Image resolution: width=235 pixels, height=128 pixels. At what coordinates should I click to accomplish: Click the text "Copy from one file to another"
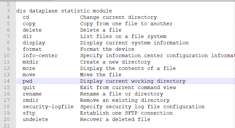coord(126,24)
